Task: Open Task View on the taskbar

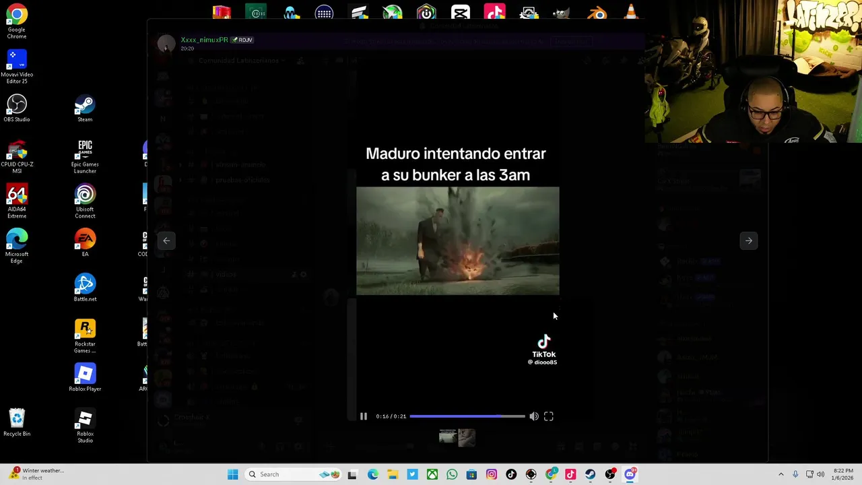Action: point(352,474)
